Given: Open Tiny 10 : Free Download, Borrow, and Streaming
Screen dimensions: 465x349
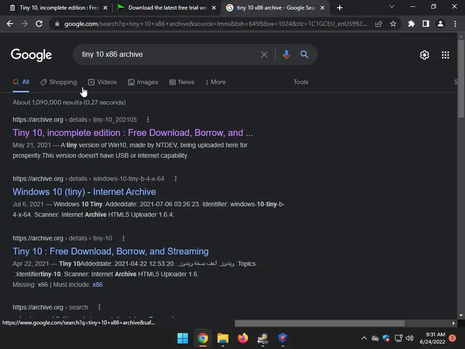Looking at the screenshot, I should pos(111,251).
